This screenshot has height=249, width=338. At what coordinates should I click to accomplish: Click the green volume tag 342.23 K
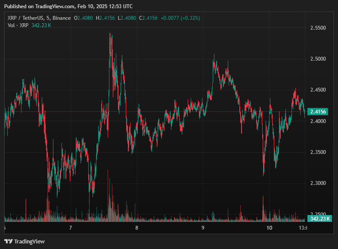pyautogui.click(x=319, y=218)
